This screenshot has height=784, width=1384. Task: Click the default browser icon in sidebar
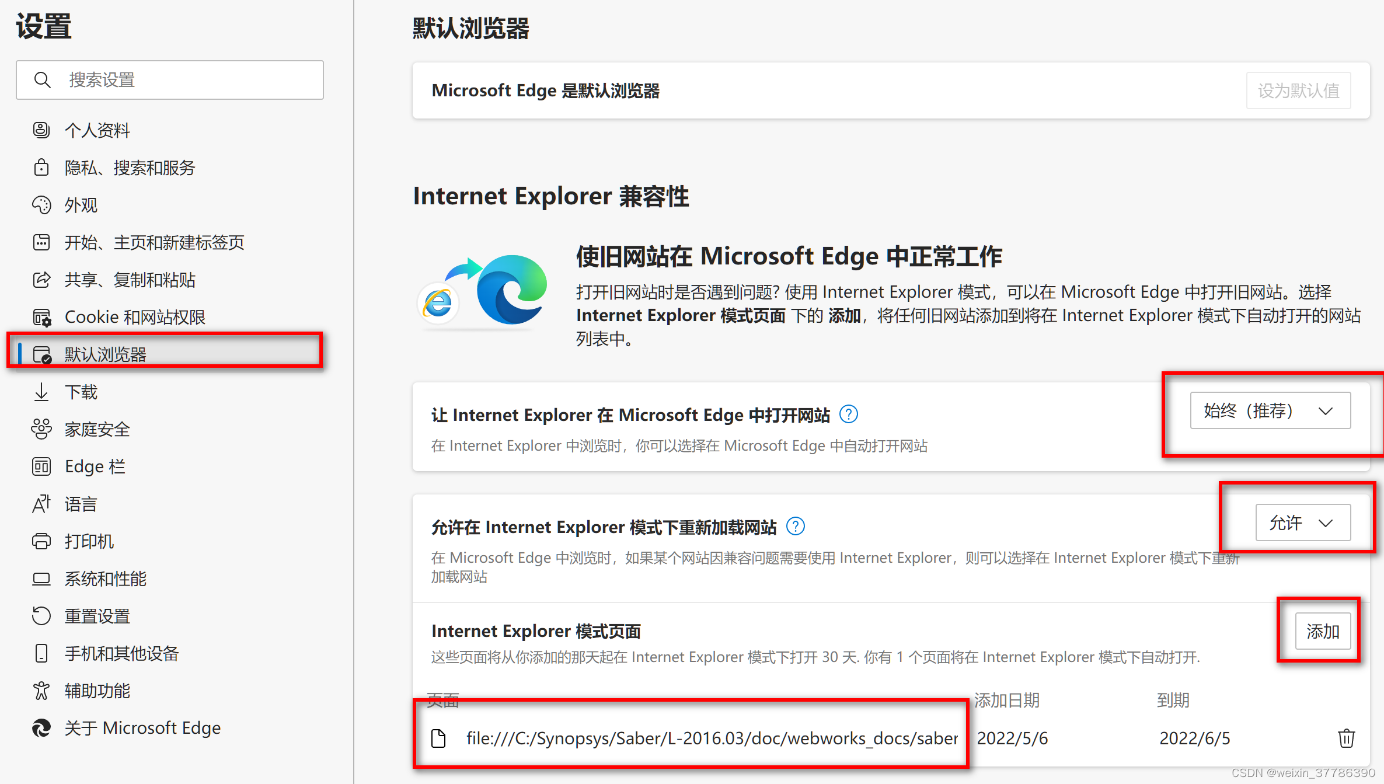[x=41, y=354]
